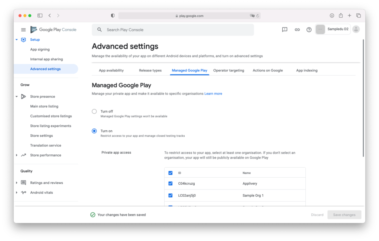Click the Learn more link
This screenshot has height=241, width=379.
pyautogui.click(x=213, y=93)
